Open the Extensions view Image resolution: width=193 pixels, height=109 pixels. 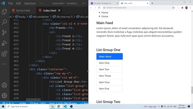4,54
